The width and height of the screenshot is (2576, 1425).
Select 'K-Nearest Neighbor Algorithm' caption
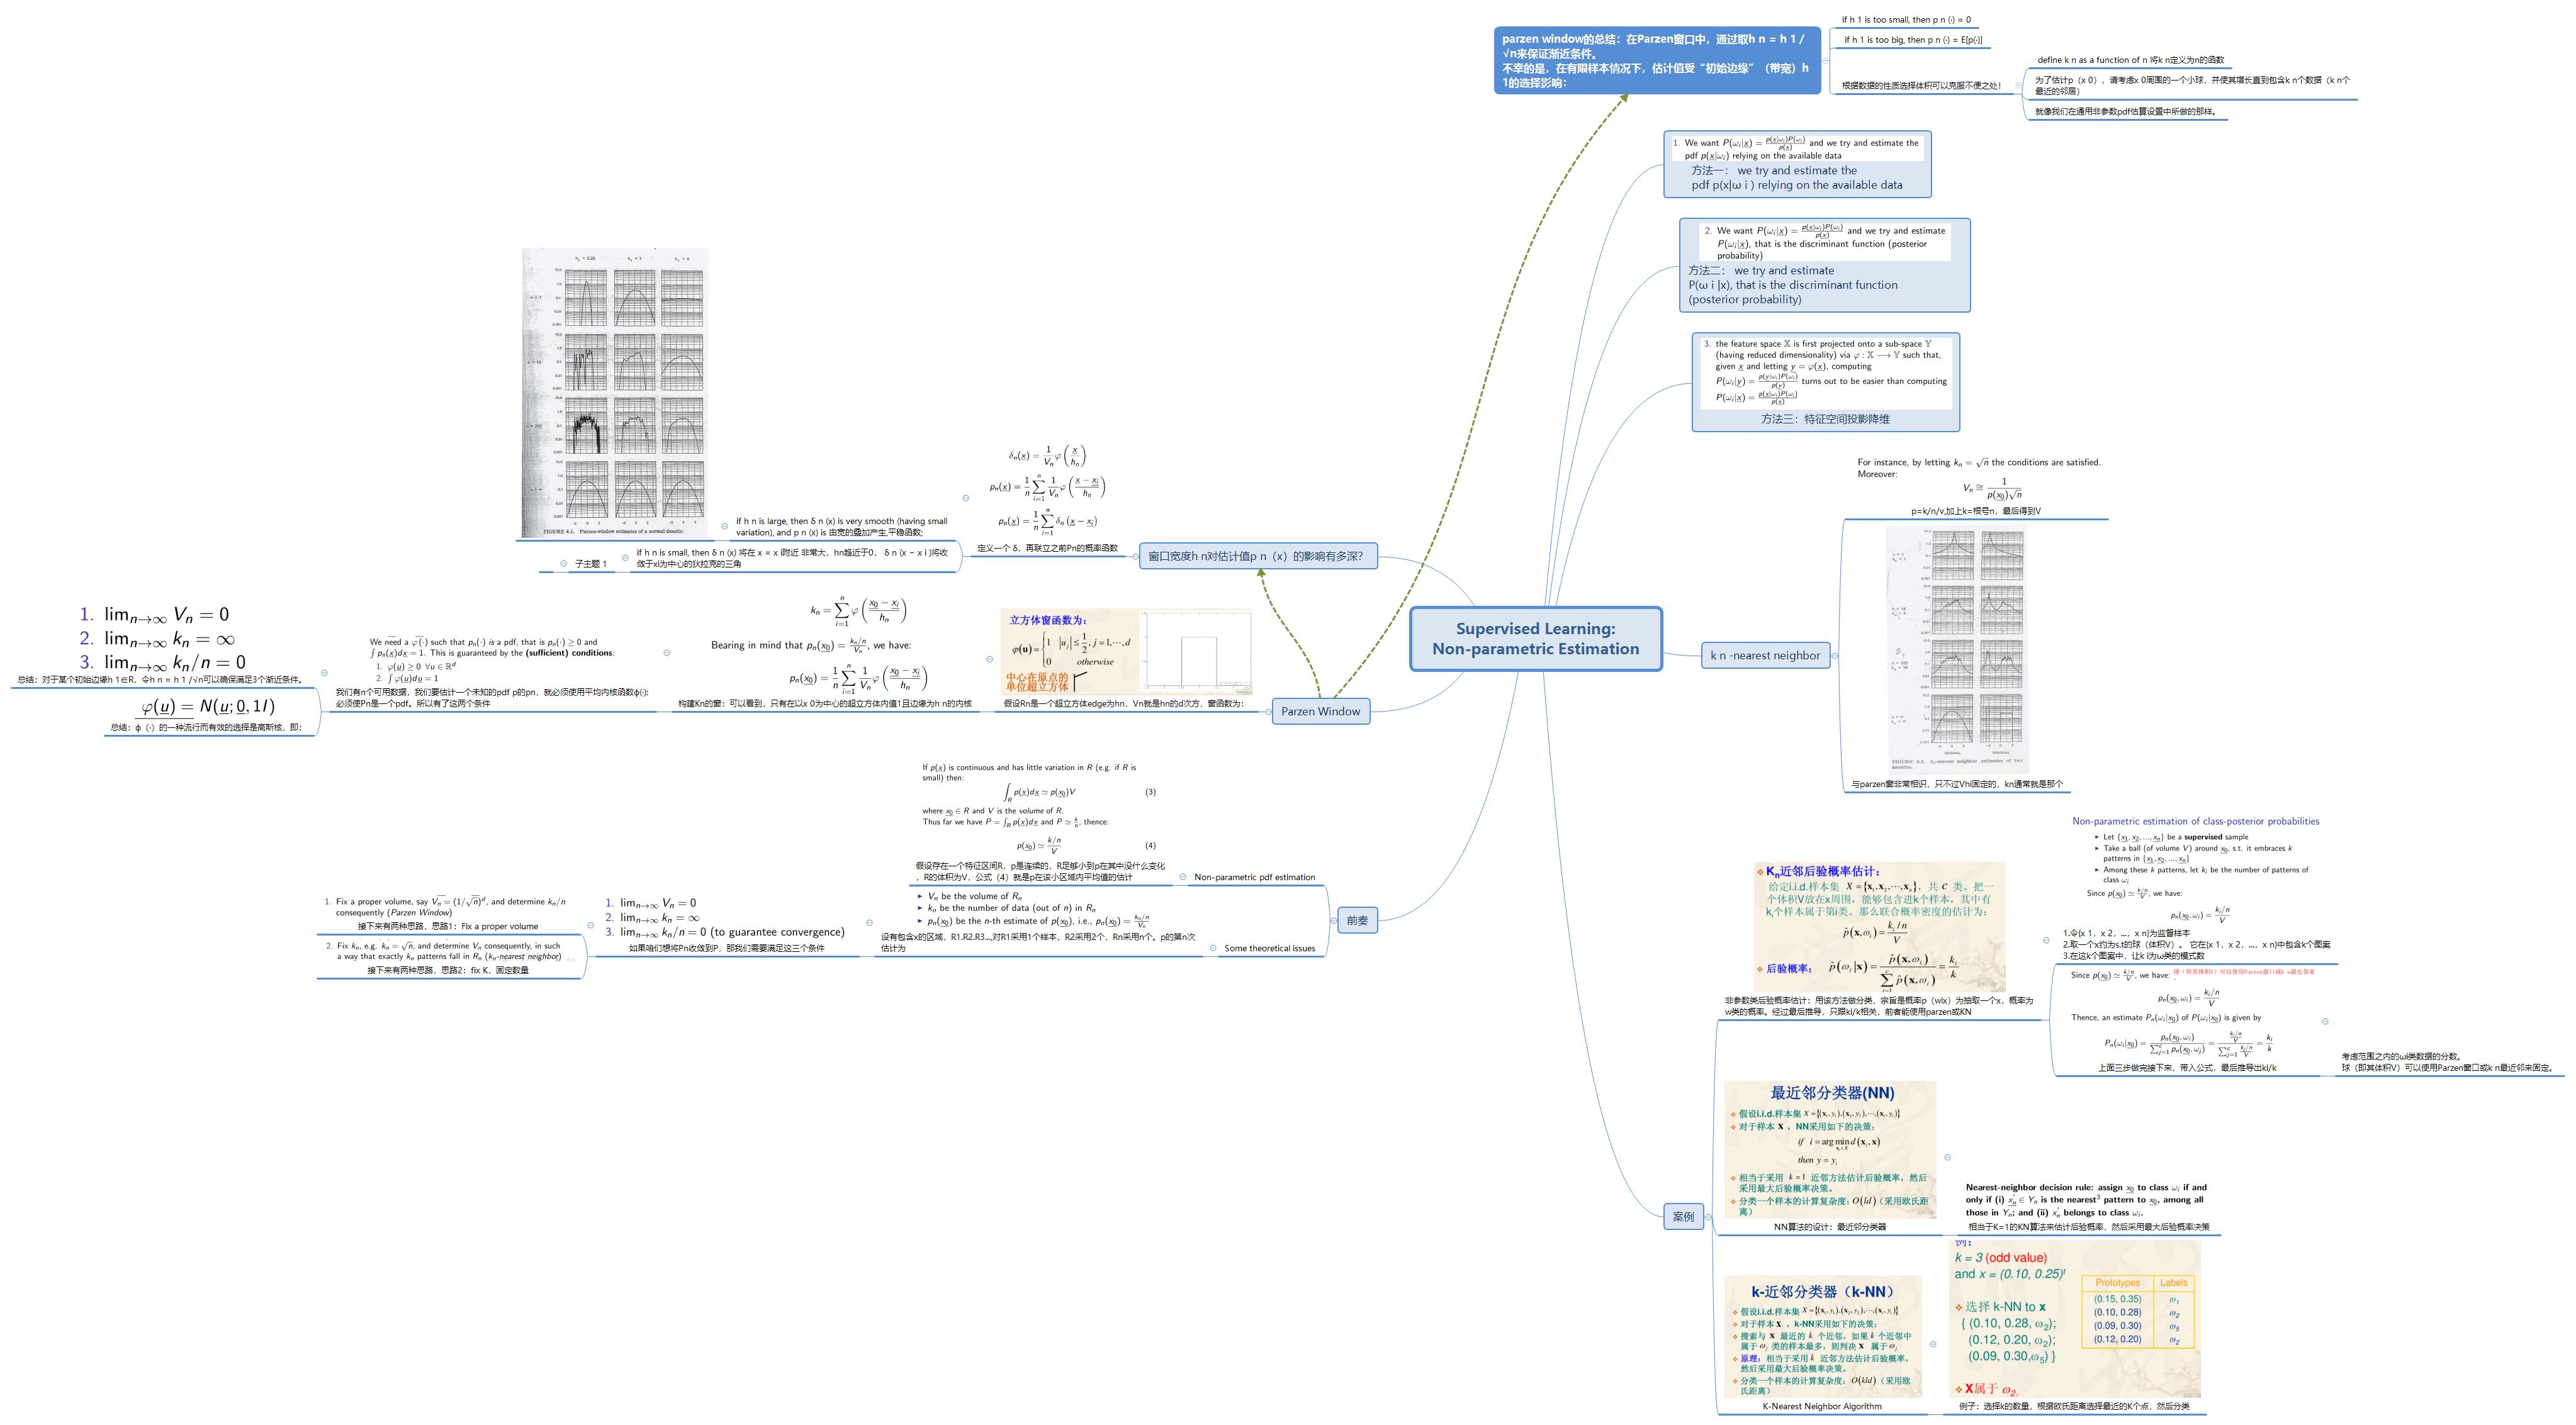pyautogui.click(x=1821, y=1406)
